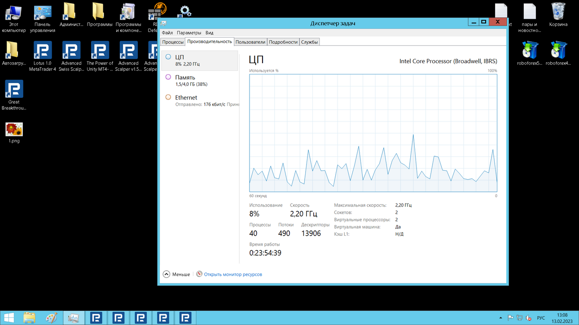Switch to the Службы tab
The width and height of the screenshot is (579, 325).
pyautogui.click(x=310, y=42)
